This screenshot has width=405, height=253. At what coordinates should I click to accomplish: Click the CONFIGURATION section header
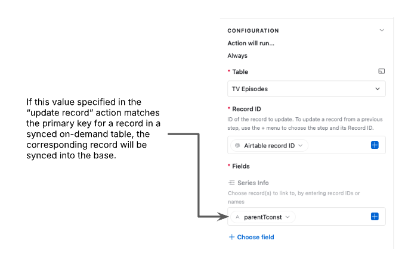tap(253, 31)
